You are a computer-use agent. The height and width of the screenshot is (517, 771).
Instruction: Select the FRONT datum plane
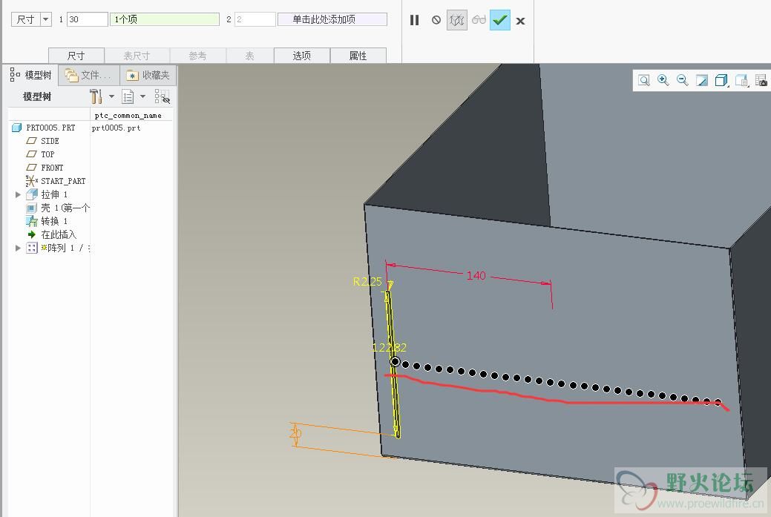coord(45,168)
